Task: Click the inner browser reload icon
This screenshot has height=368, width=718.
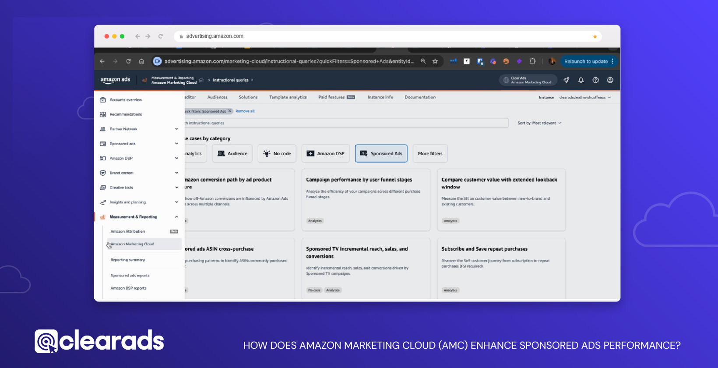Action: [x=128, y=61]
